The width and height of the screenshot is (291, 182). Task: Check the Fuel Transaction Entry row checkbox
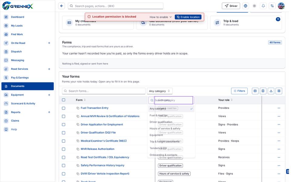(x=64, y=108)
